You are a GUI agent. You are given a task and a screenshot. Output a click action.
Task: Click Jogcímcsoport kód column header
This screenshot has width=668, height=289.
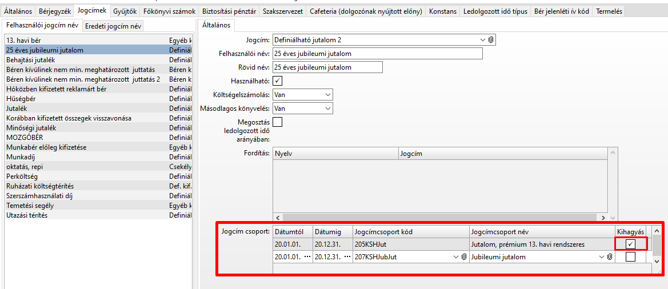point(411,231)
